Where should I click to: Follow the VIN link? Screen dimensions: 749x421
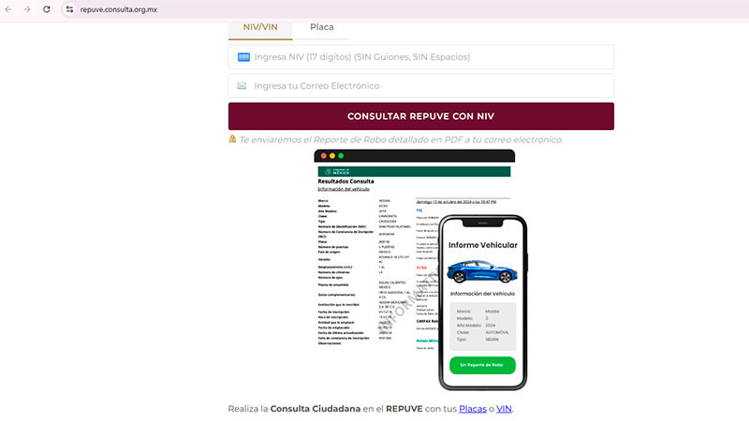tap(504, 409)
